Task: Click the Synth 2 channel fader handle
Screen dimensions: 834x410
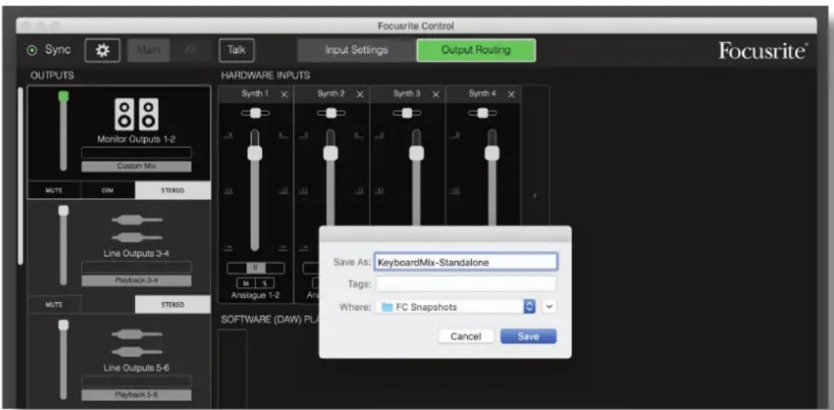Action: tap(331, 154)
